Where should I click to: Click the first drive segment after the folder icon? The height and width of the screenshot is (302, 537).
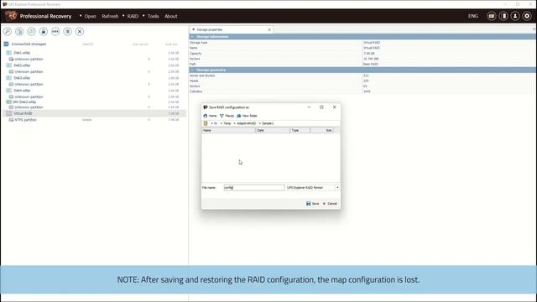point(216,123)
